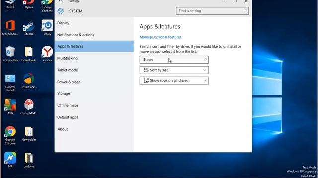Viewport: 318px width, 178px height.
Task: Click the iTunes app search field
Action: click(x=174, y=60)
